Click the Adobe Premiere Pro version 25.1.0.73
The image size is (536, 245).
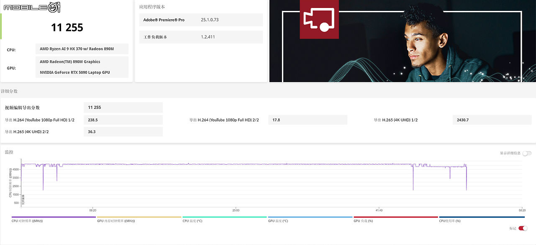(210, 20)
